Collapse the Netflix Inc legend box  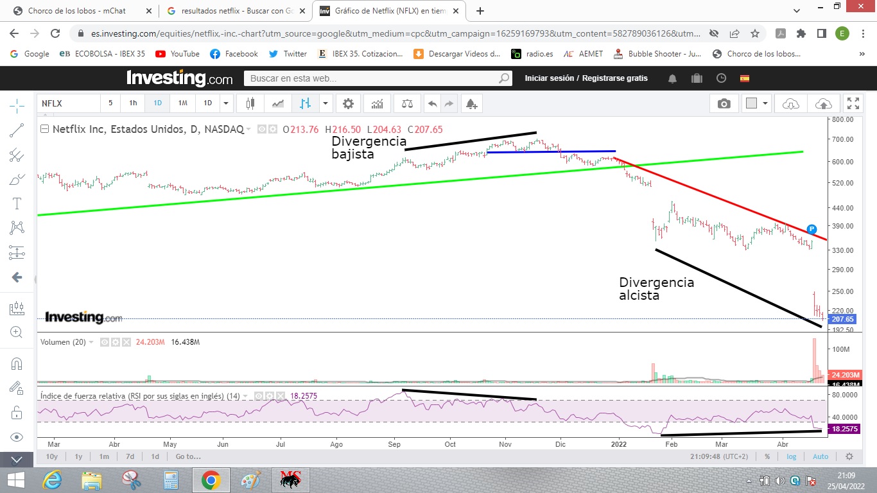coord(44,129)
